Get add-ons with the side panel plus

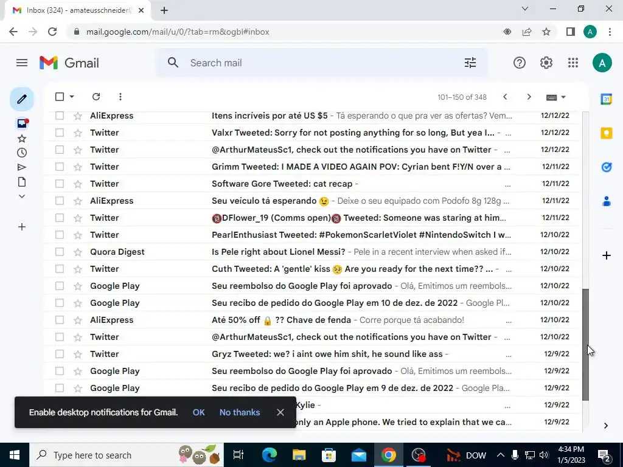607,255
